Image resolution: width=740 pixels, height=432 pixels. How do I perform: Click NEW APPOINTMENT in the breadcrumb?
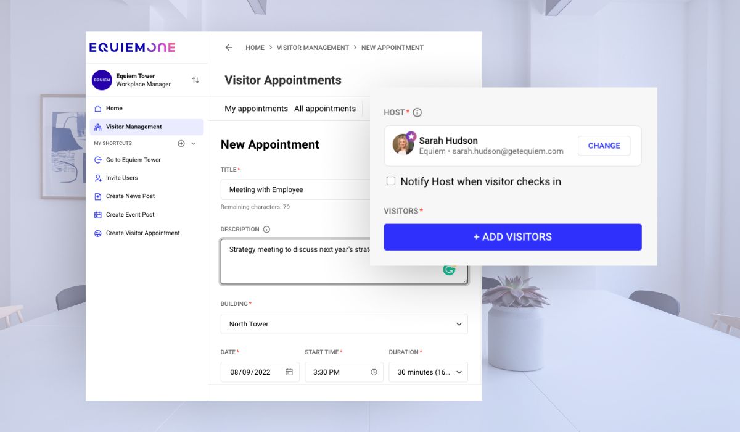pos(392,48)
